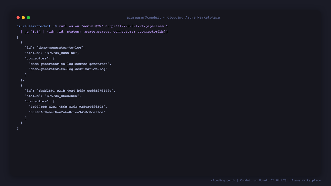Select the '"id": "demo-generator-to-log"' line
The height and width of the screenshot is (186, 331).
[x=55, y=48]
